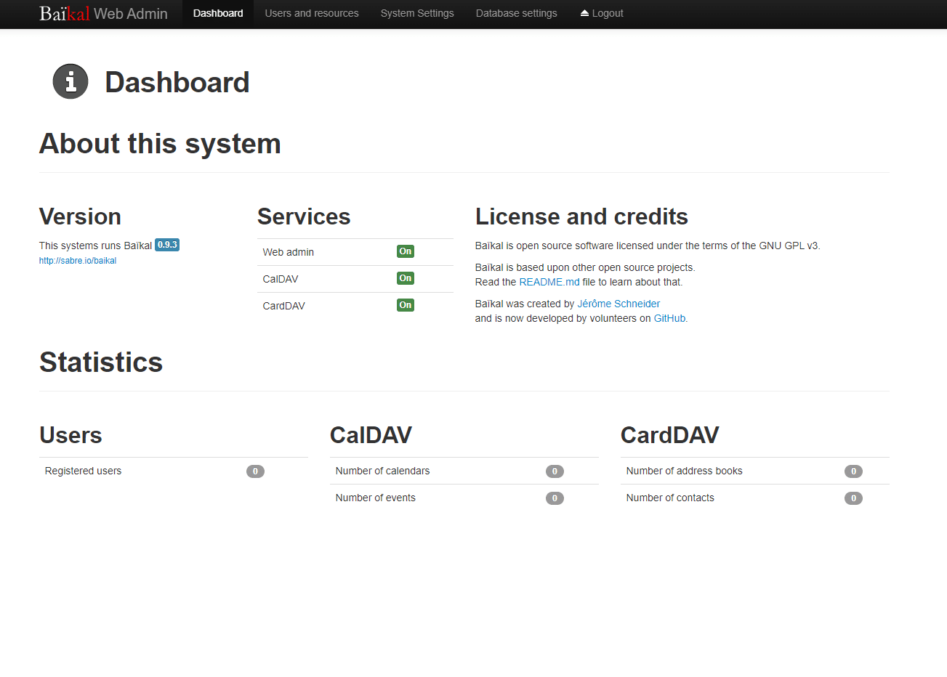Click the GNU GPL v3 license sentence

pyautogui.click(x=648, y=246)
